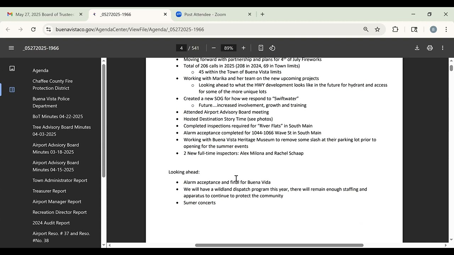The image size is (454, 255).
Task: Open Chrome three-dot menu
Action: click(446, 29)
